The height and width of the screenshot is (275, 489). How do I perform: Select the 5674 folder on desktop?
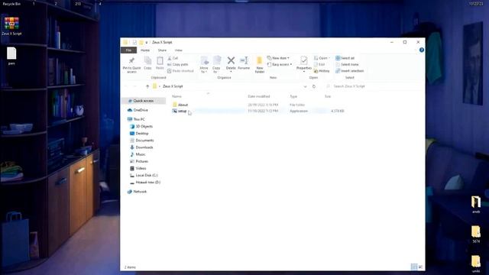click(x=476, y=235)
